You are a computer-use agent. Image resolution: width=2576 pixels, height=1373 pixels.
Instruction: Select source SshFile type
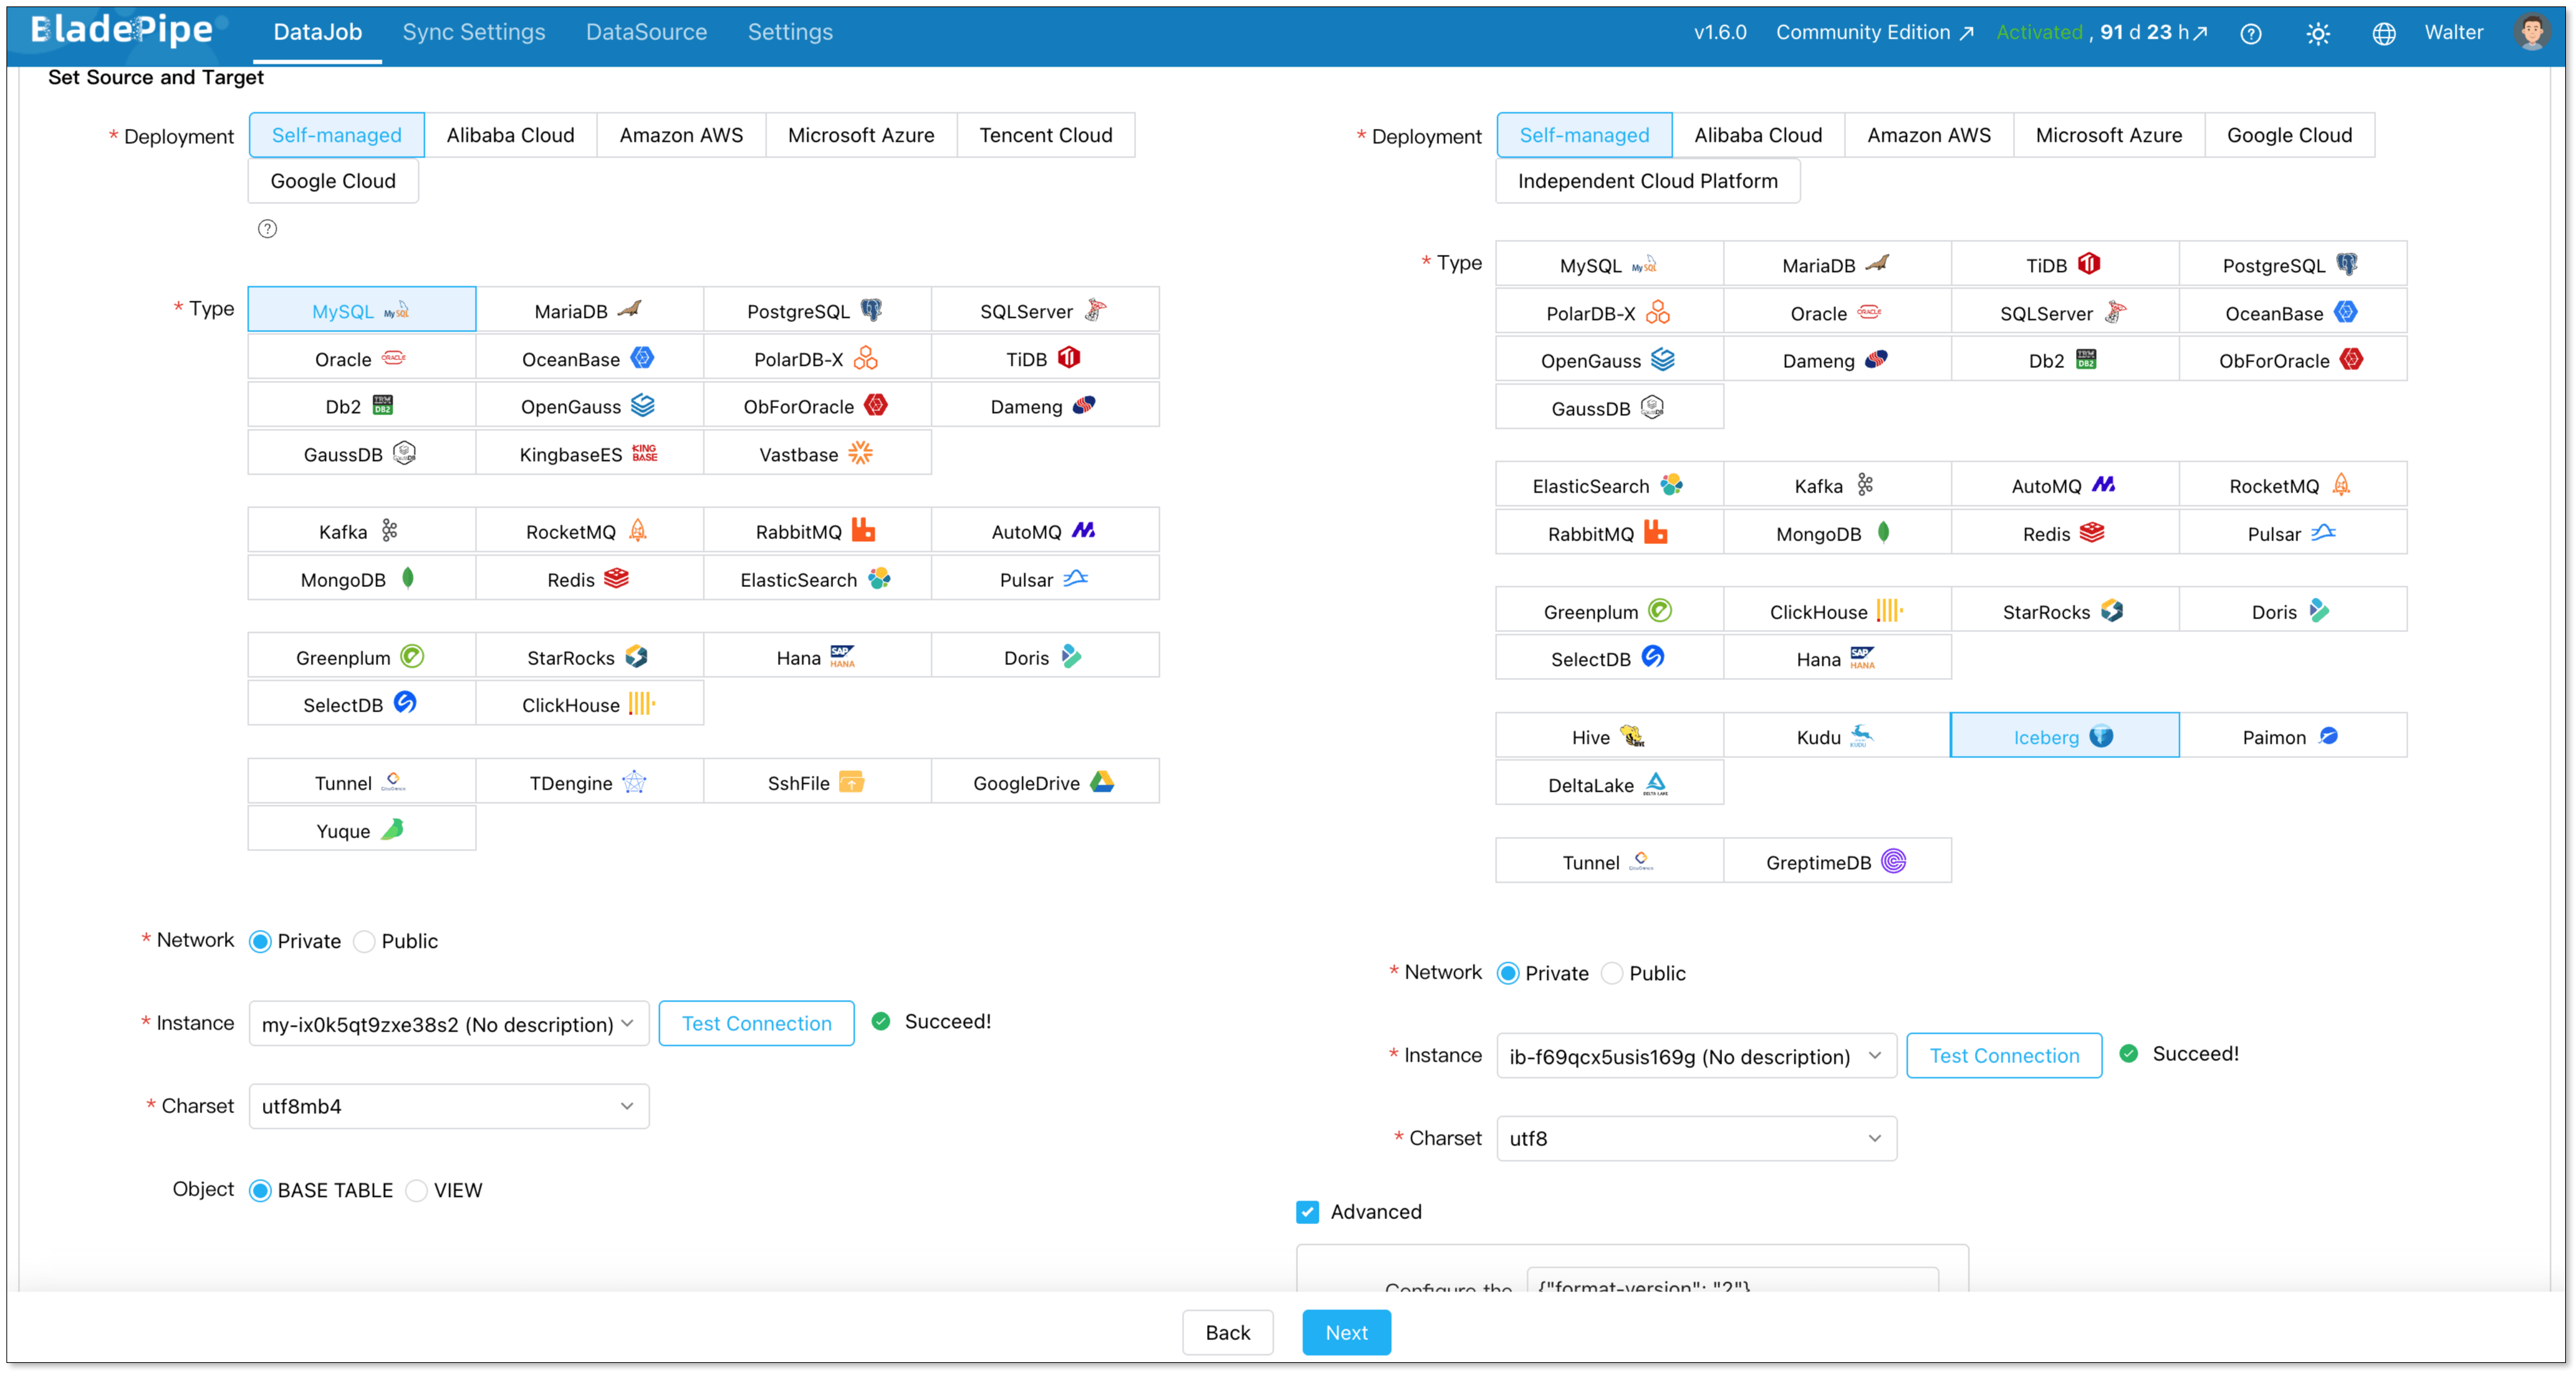[816, 782]
